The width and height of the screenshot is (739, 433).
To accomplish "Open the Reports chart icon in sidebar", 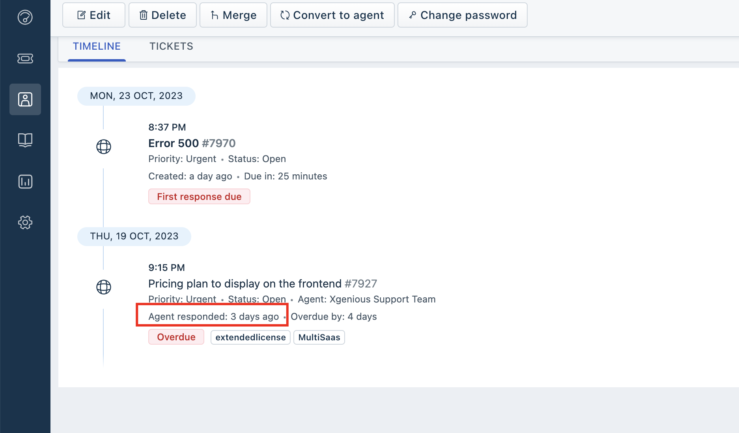I will [x=25, y=182].
